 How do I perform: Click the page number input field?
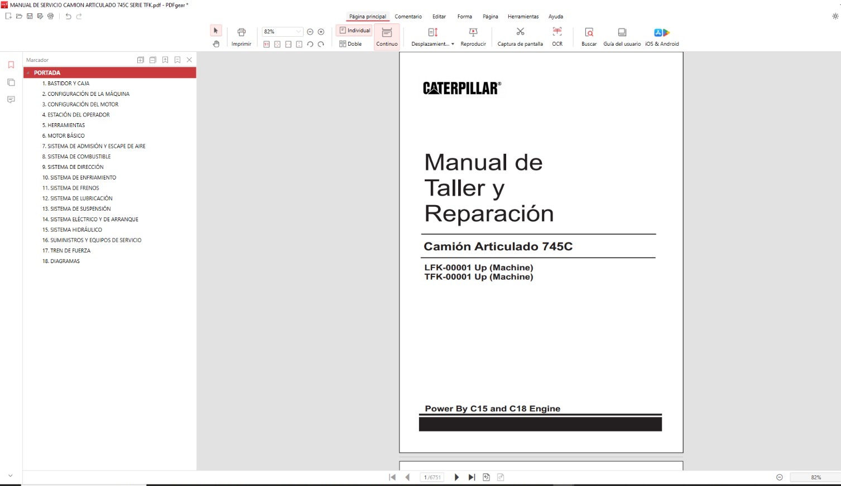(432, 477)
